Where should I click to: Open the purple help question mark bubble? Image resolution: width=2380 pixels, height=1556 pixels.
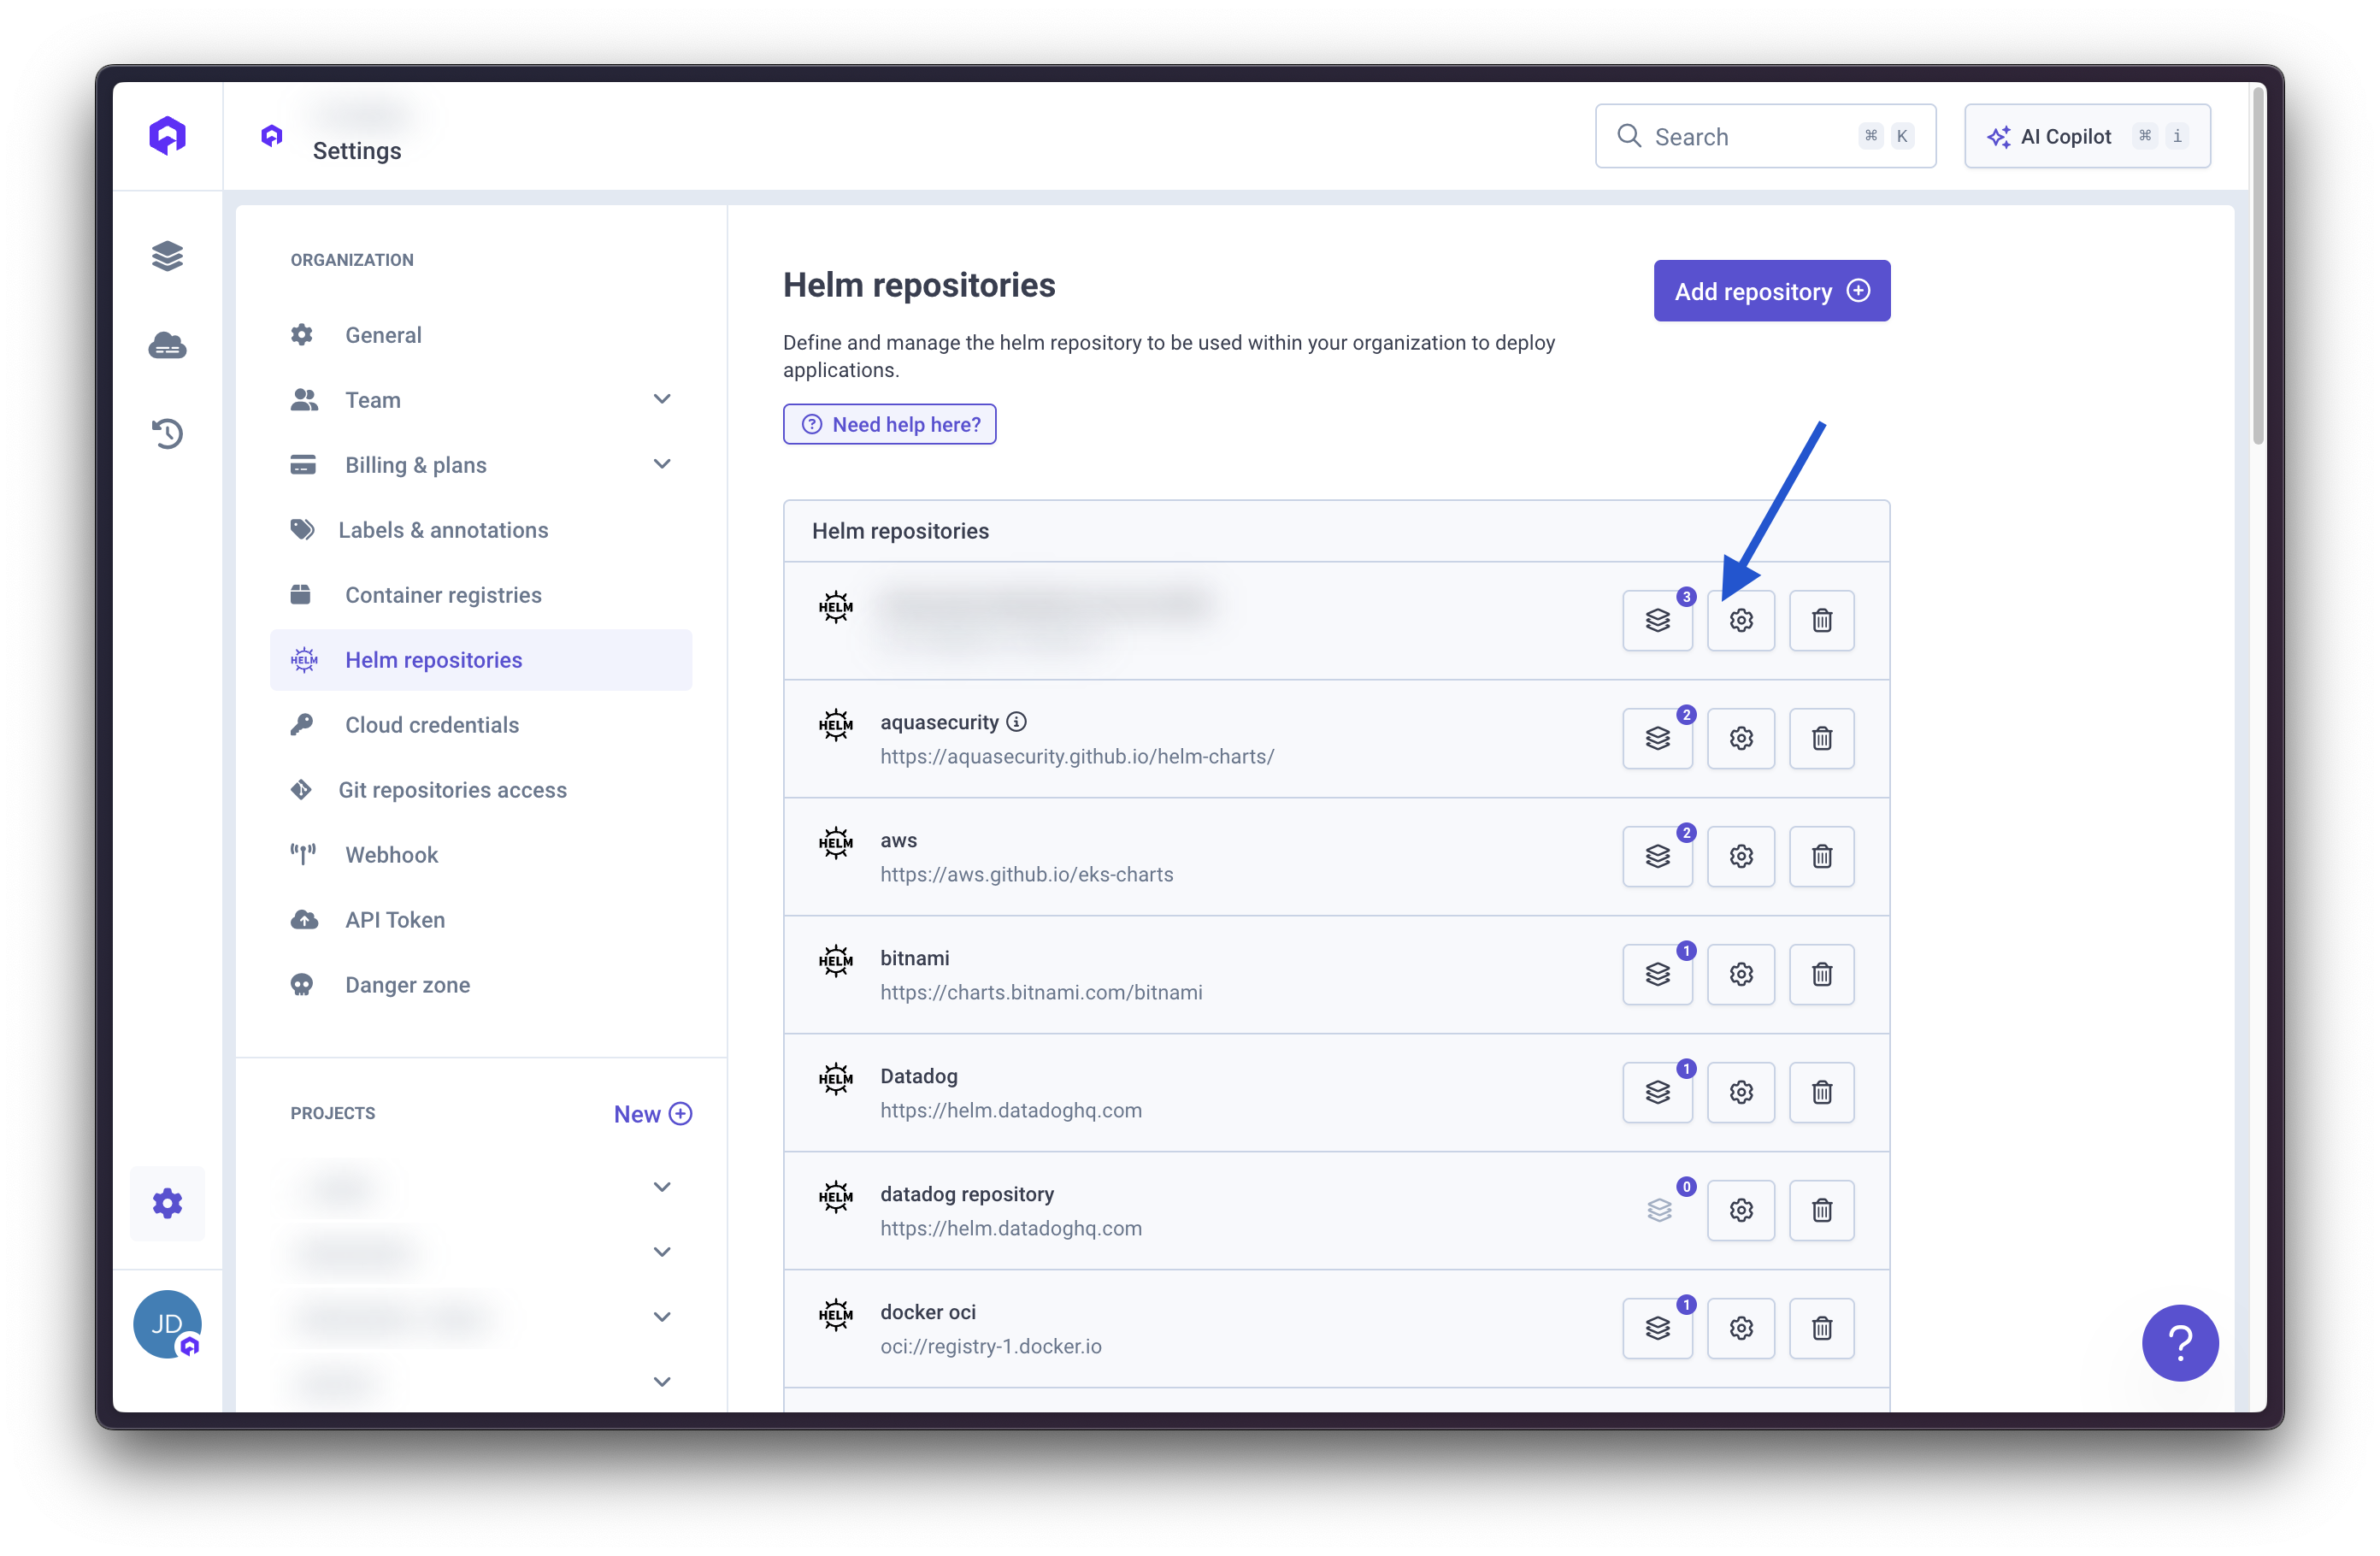[2179, 1342]
